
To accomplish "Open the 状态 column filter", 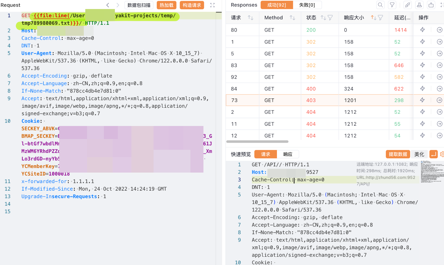I will point(330,18).
